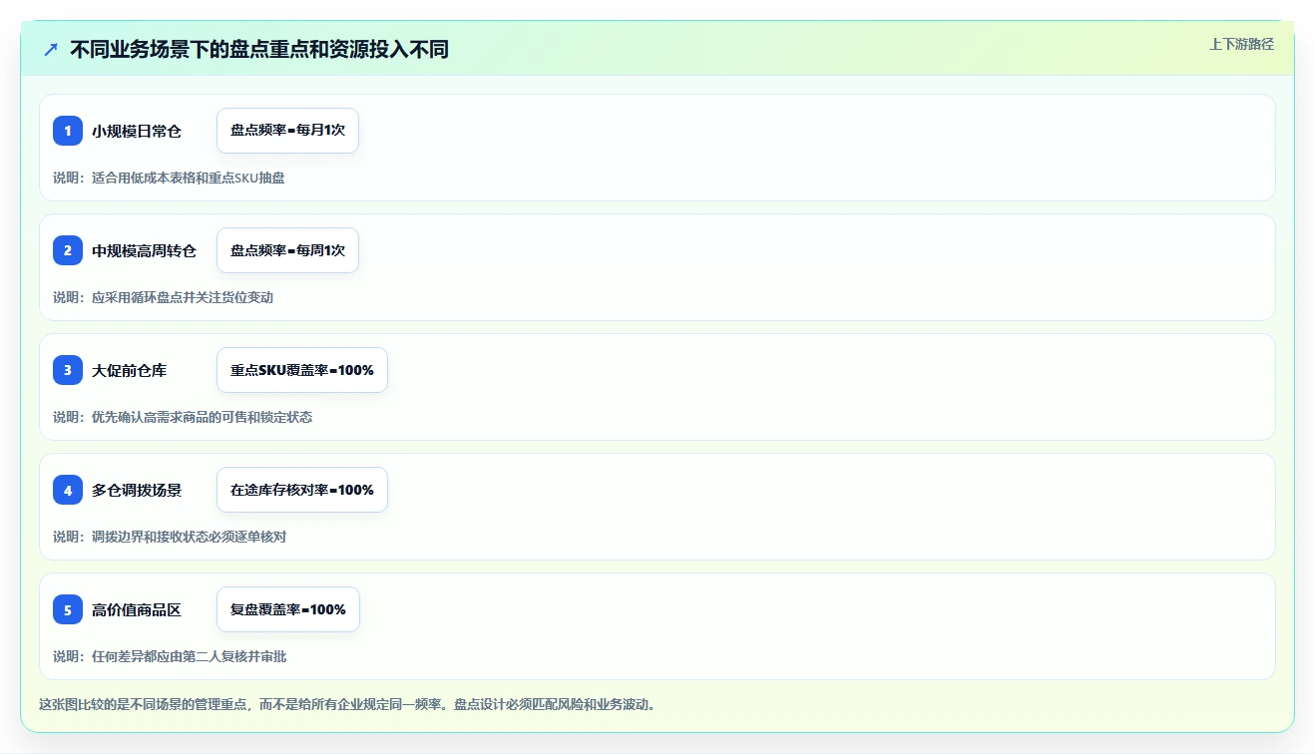Viewport: 1315px width, 754px height.
Task: Click the title 不同业务场景下的盘点重点和资源投入不同
Action: 259,49
